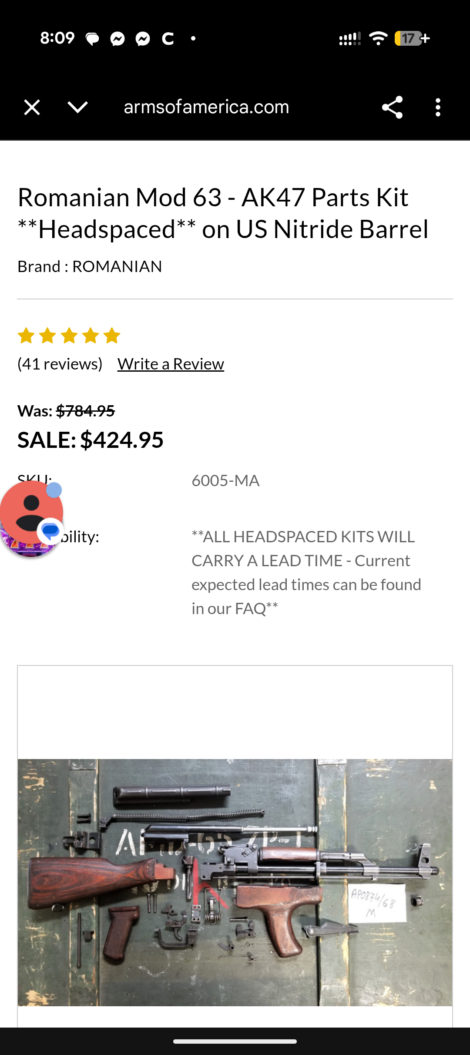Click the five-star rating row
Viewport: 470px width, 1055px height.
tap(69, 336)
